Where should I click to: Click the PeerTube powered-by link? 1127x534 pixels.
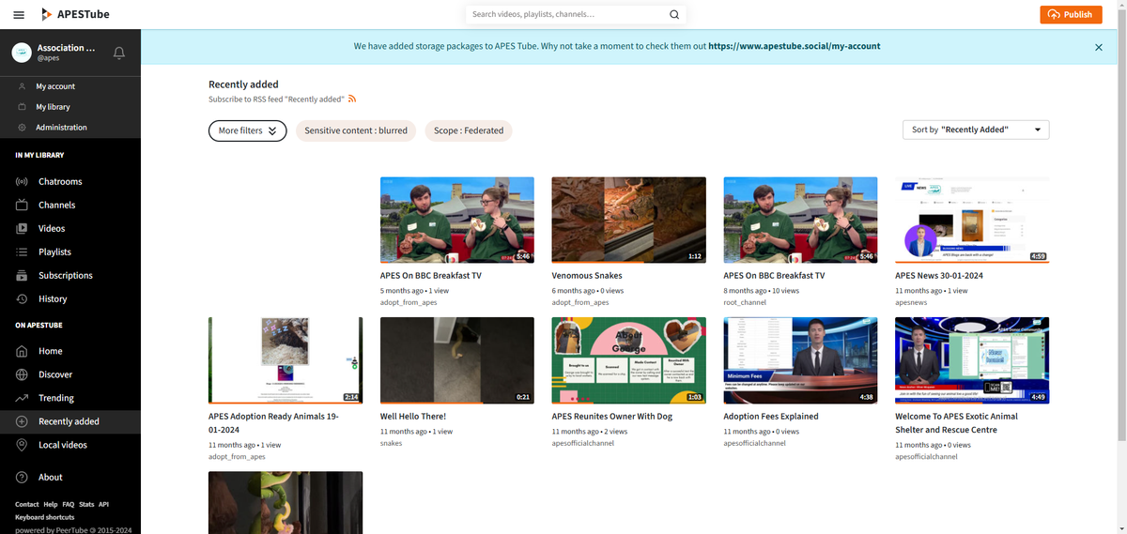point(72,530)
